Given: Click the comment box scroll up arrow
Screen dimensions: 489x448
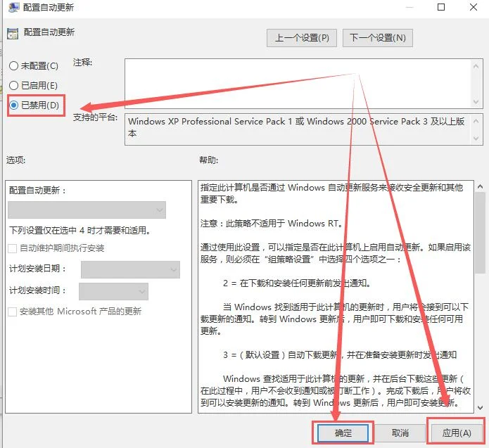Looking at the screenshot, I should point(476,66).
